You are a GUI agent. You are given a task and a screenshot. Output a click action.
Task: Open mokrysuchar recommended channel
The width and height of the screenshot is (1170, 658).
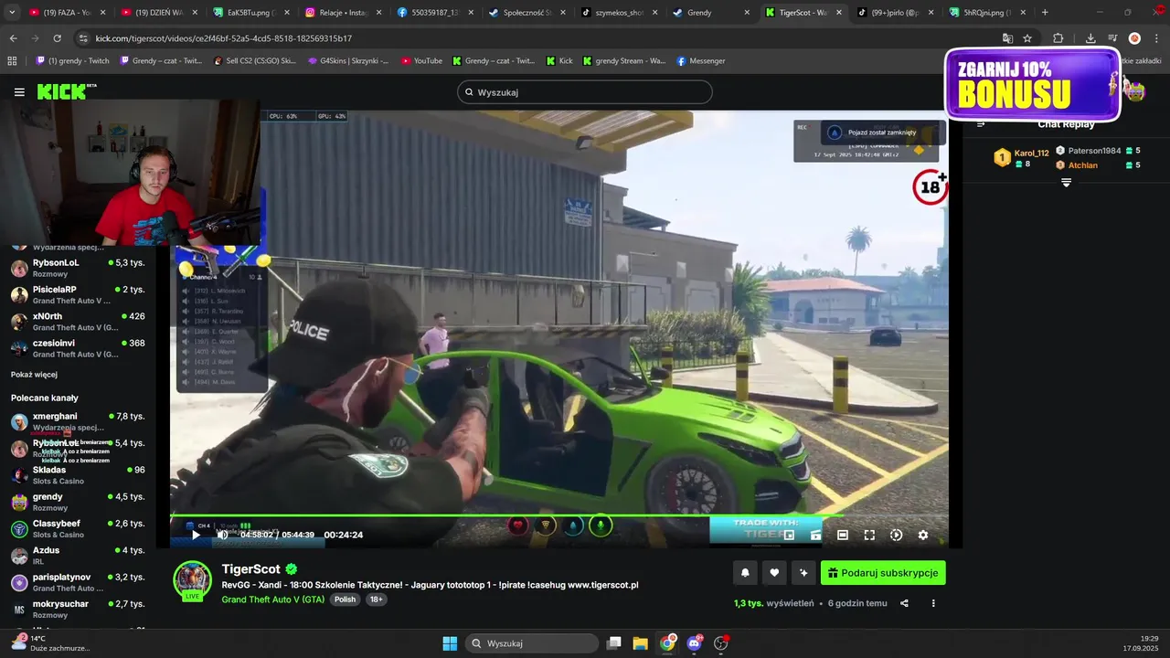(x=78, y=610)
